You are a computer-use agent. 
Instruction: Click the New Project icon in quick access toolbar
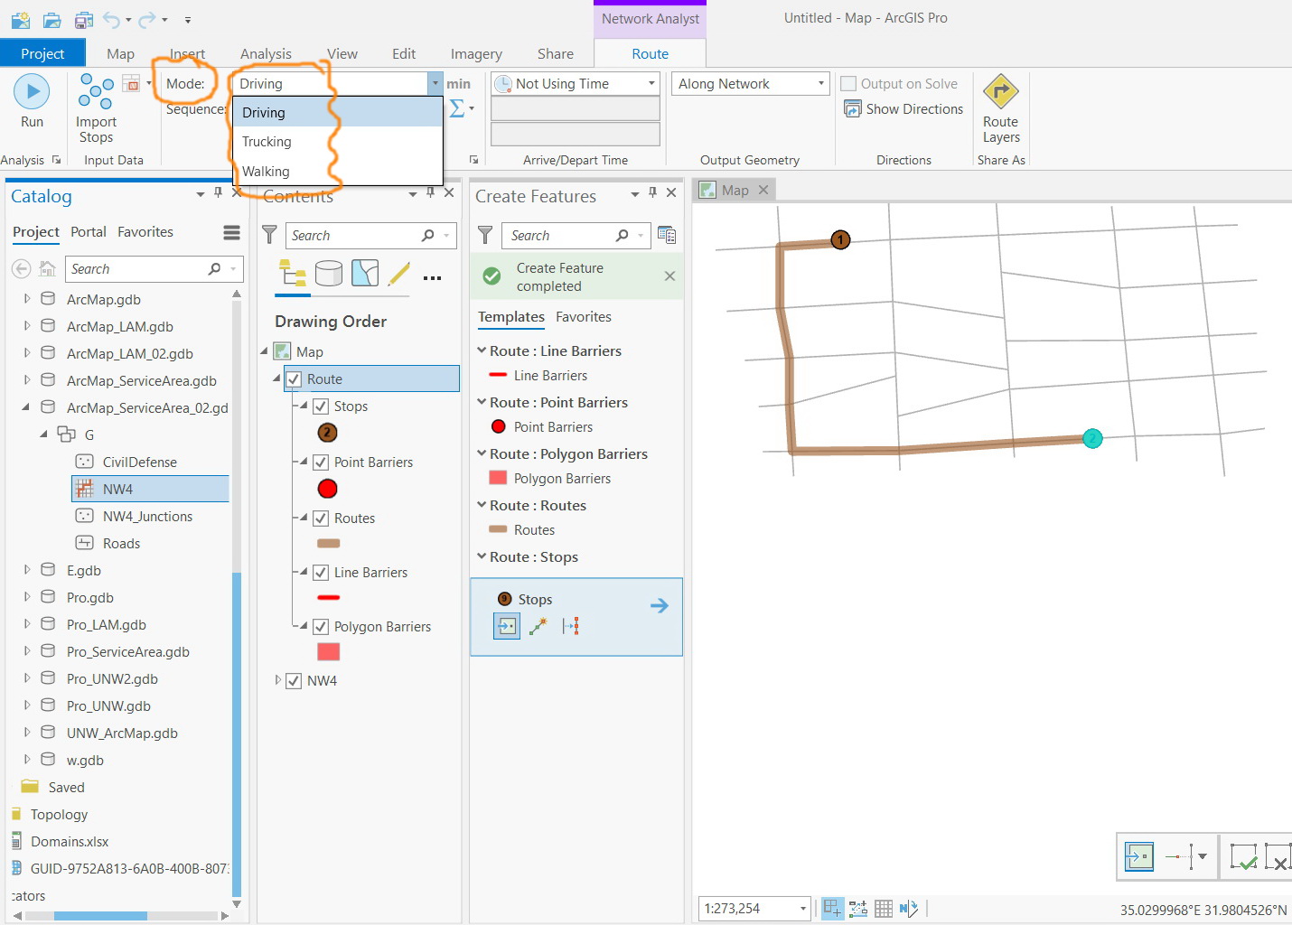point(20,19)
